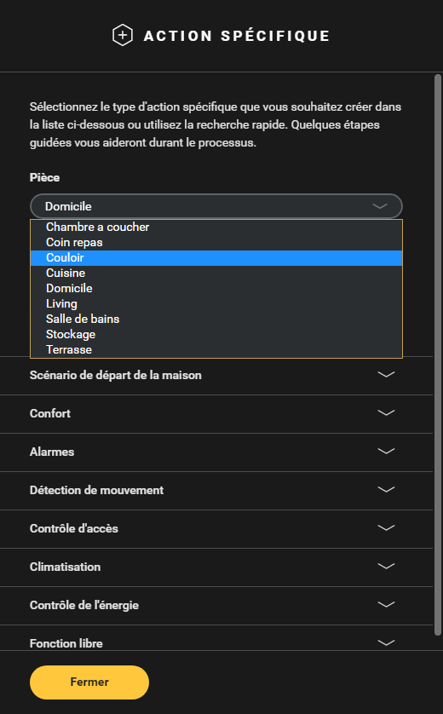Select Salle de bains option
This screenshot has height=714, width=443.
coord(216,320)
